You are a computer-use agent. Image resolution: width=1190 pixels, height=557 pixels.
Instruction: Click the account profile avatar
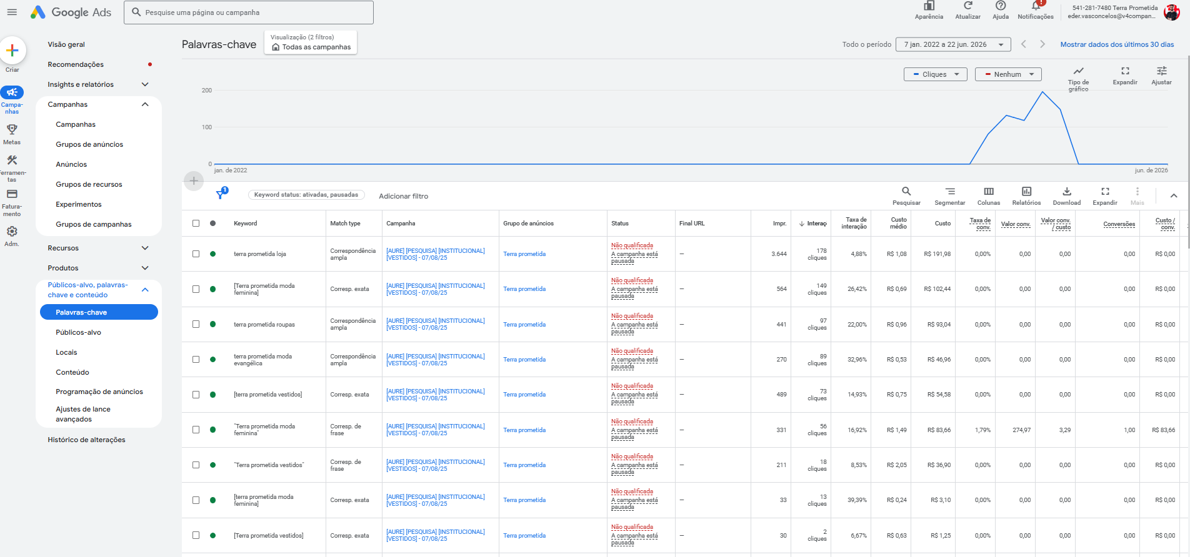point(1172,12)
